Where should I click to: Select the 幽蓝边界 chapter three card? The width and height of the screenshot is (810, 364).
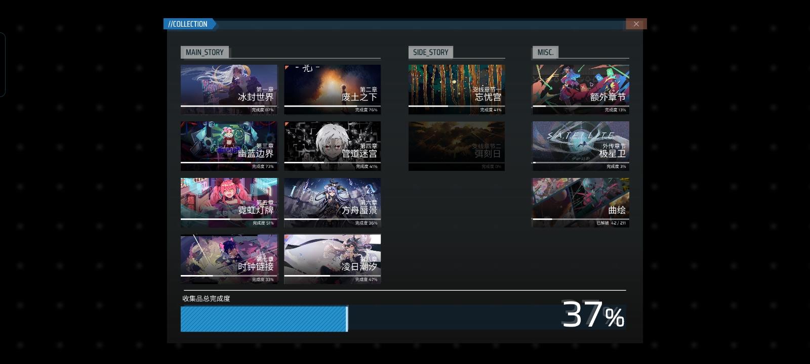point(229,146)
